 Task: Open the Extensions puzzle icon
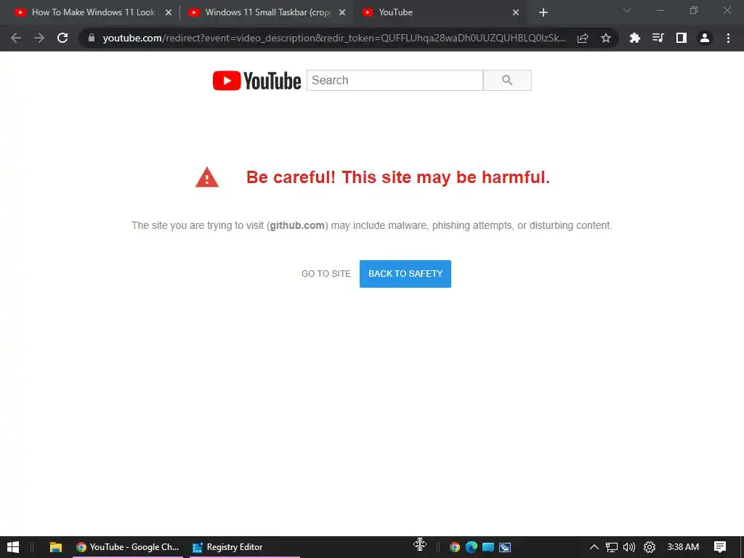pos(634,38)
